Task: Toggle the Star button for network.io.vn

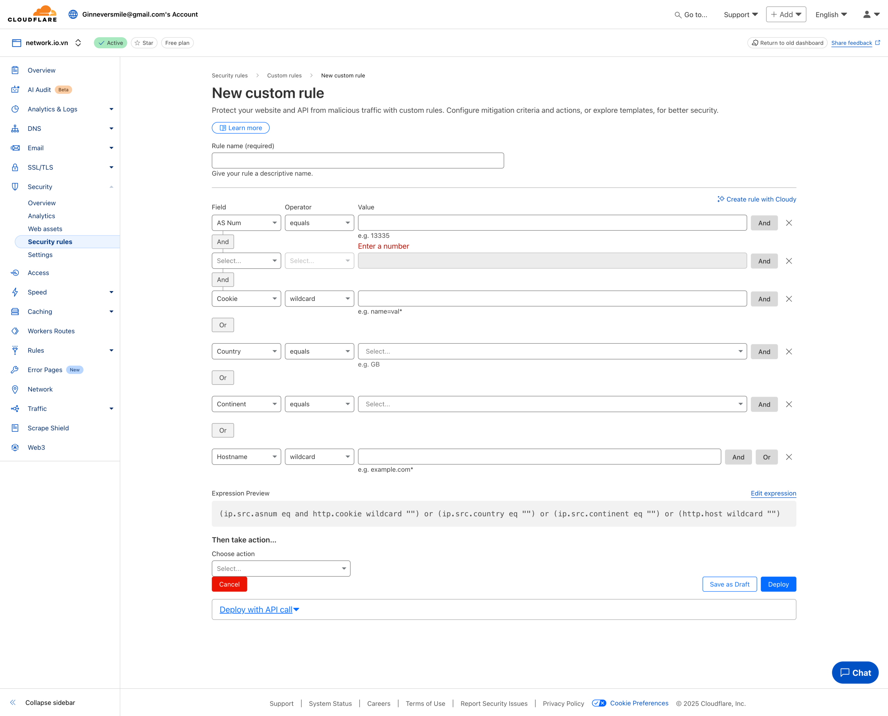Action: [144, 43]
